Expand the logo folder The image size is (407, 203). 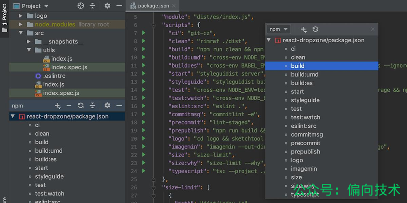click(x=20, y=16)
